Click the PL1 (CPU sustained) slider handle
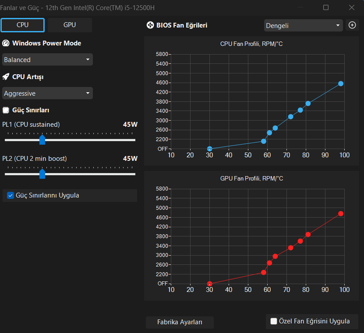 tap(42, 140)
